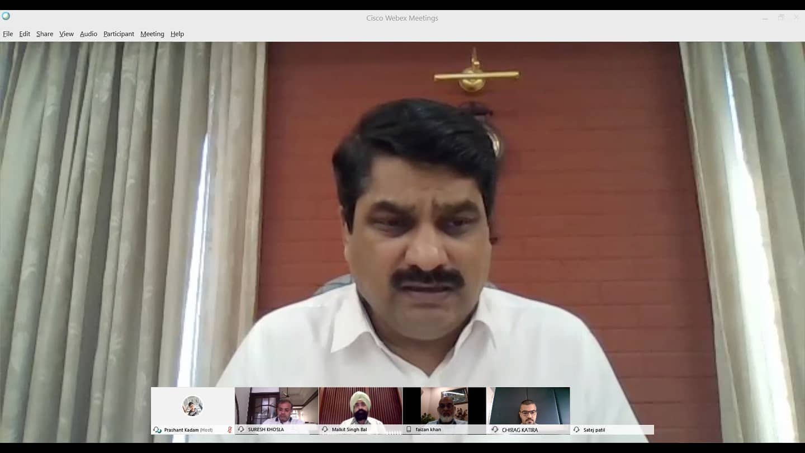This screenshot has height=453, width=805.
Task: Click the Prashant Kadam (Host) name label
Action: tap(188, 430)
